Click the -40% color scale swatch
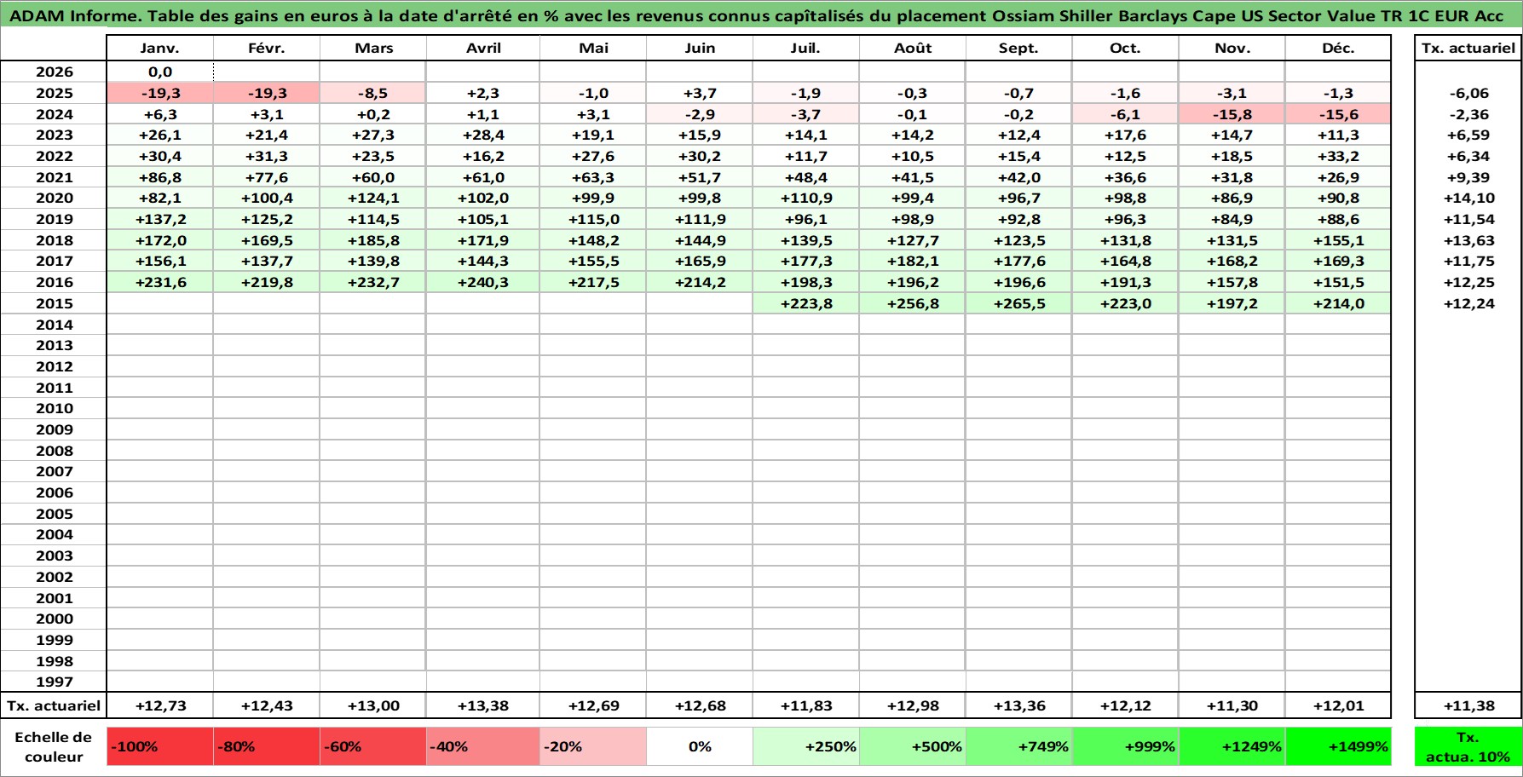This screenshot has width=1523, height=777. (483, 746)
